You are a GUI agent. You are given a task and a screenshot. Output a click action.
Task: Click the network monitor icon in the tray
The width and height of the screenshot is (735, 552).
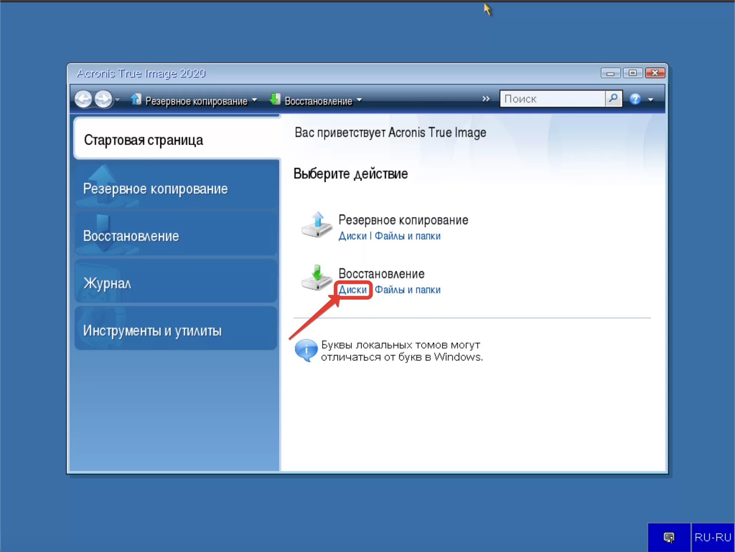669,537
